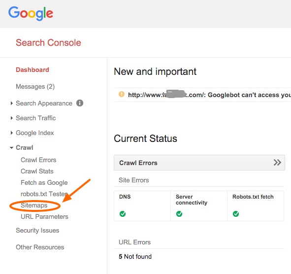Click the 5 Not found link
Viewport: 291px width, 274px height.
[x=135, y=257]
